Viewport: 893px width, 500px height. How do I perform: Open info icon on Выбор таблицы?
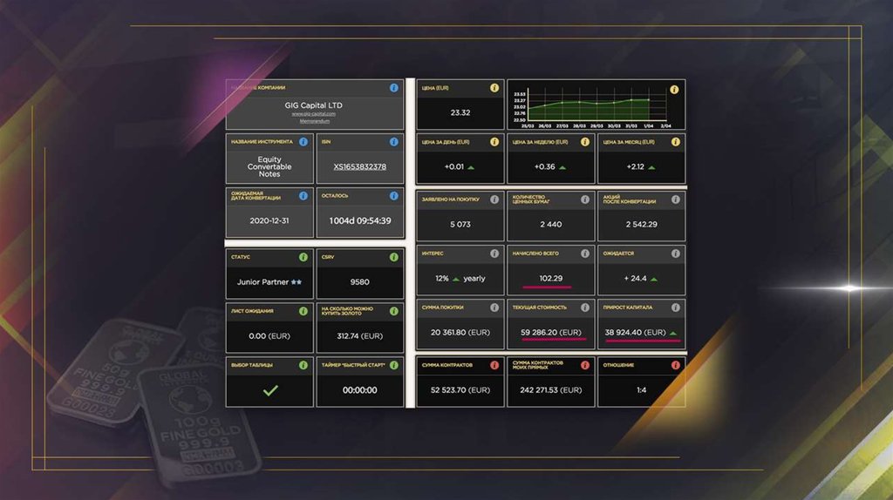(x=303, y=365)
